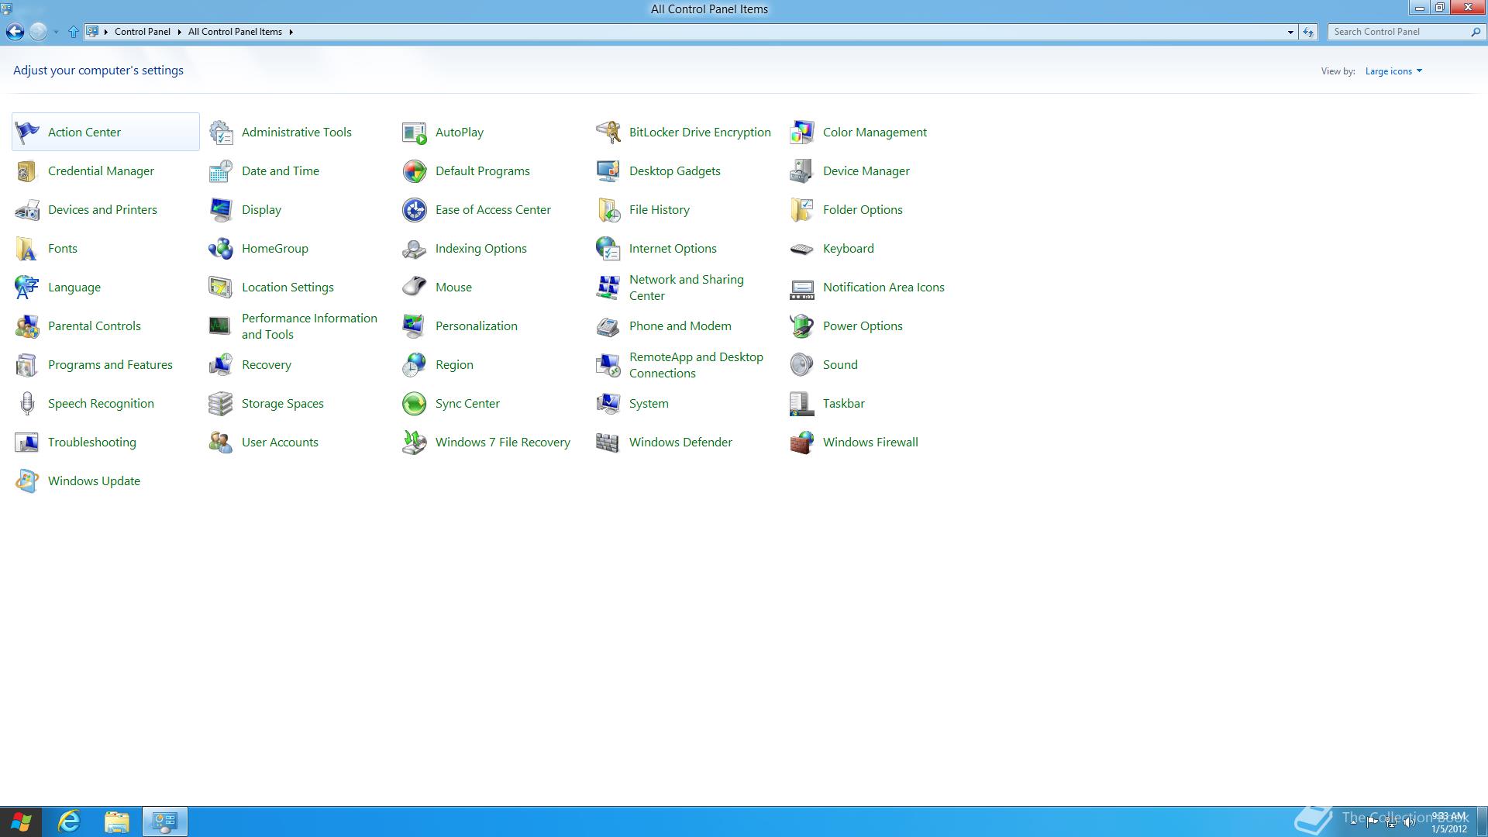This screenshot has height=837, width=1488.
Task: Click the search magnifier icon
Action: 1475,32
